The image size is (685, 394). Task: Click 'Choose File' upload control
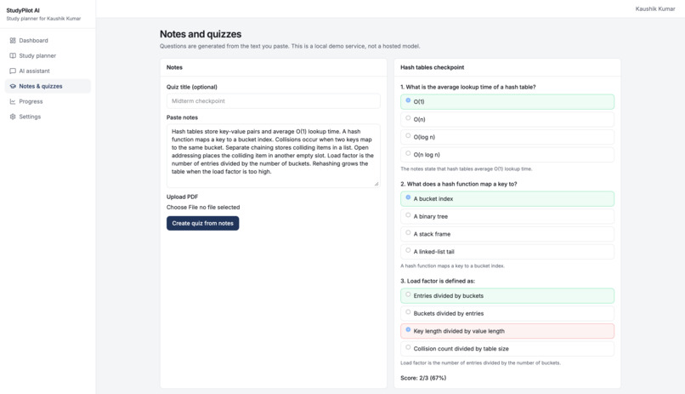(x=203, y=208)
